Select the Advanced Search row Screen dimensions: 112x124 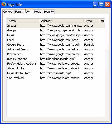click(56, 49)
